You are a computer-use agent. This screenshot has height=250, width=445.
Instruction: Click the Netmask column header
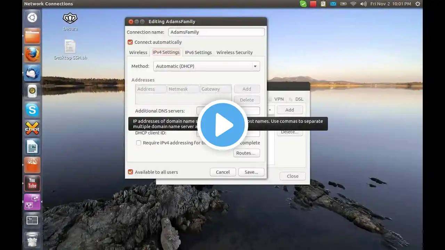(183, 89)
